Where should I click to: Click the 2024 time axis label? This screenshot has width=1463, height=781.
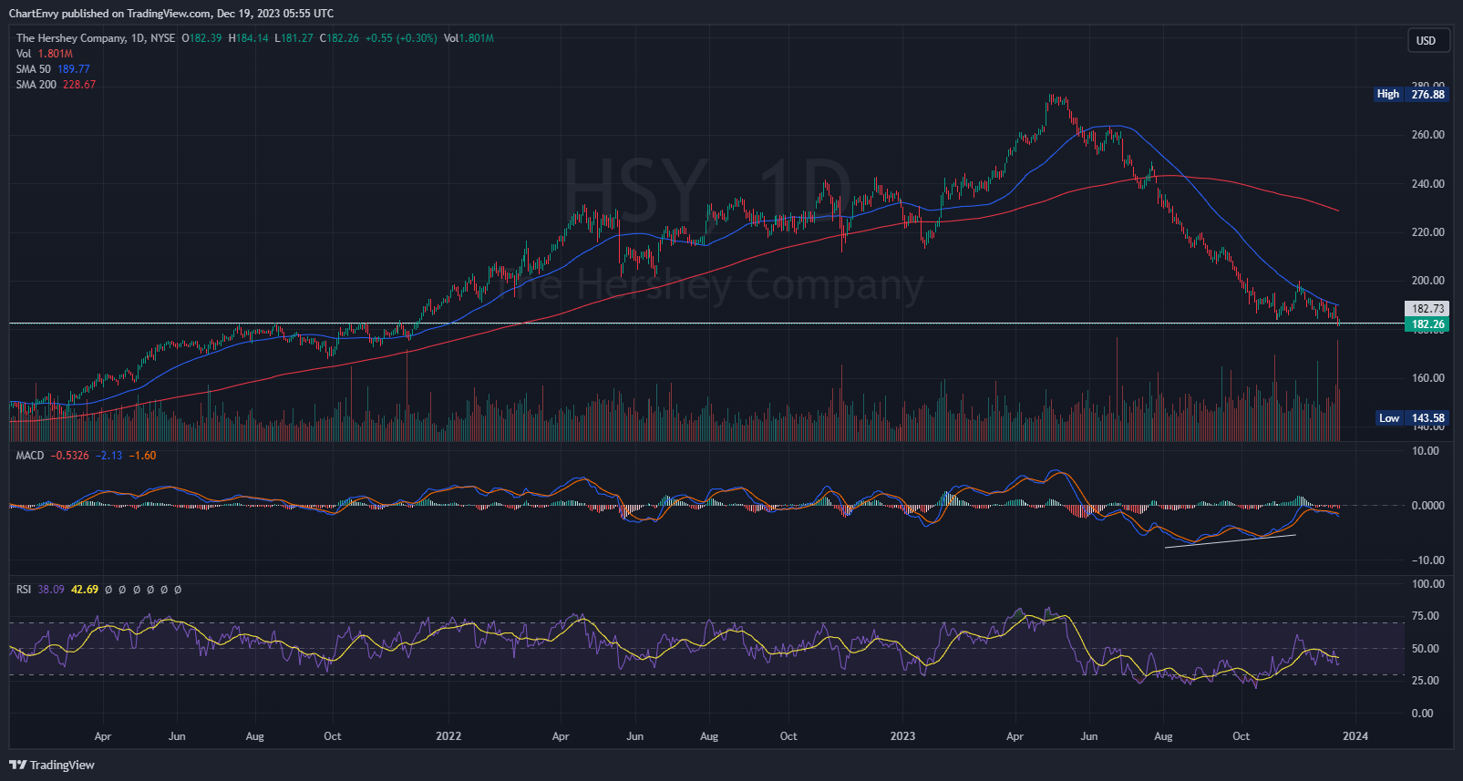point(1355,736)
